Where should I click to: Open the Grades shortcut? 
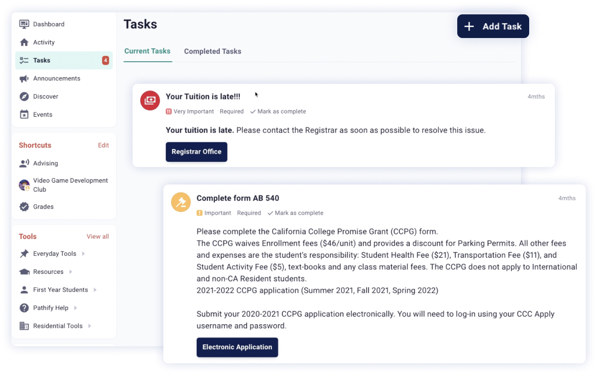[x=42, y=206]
